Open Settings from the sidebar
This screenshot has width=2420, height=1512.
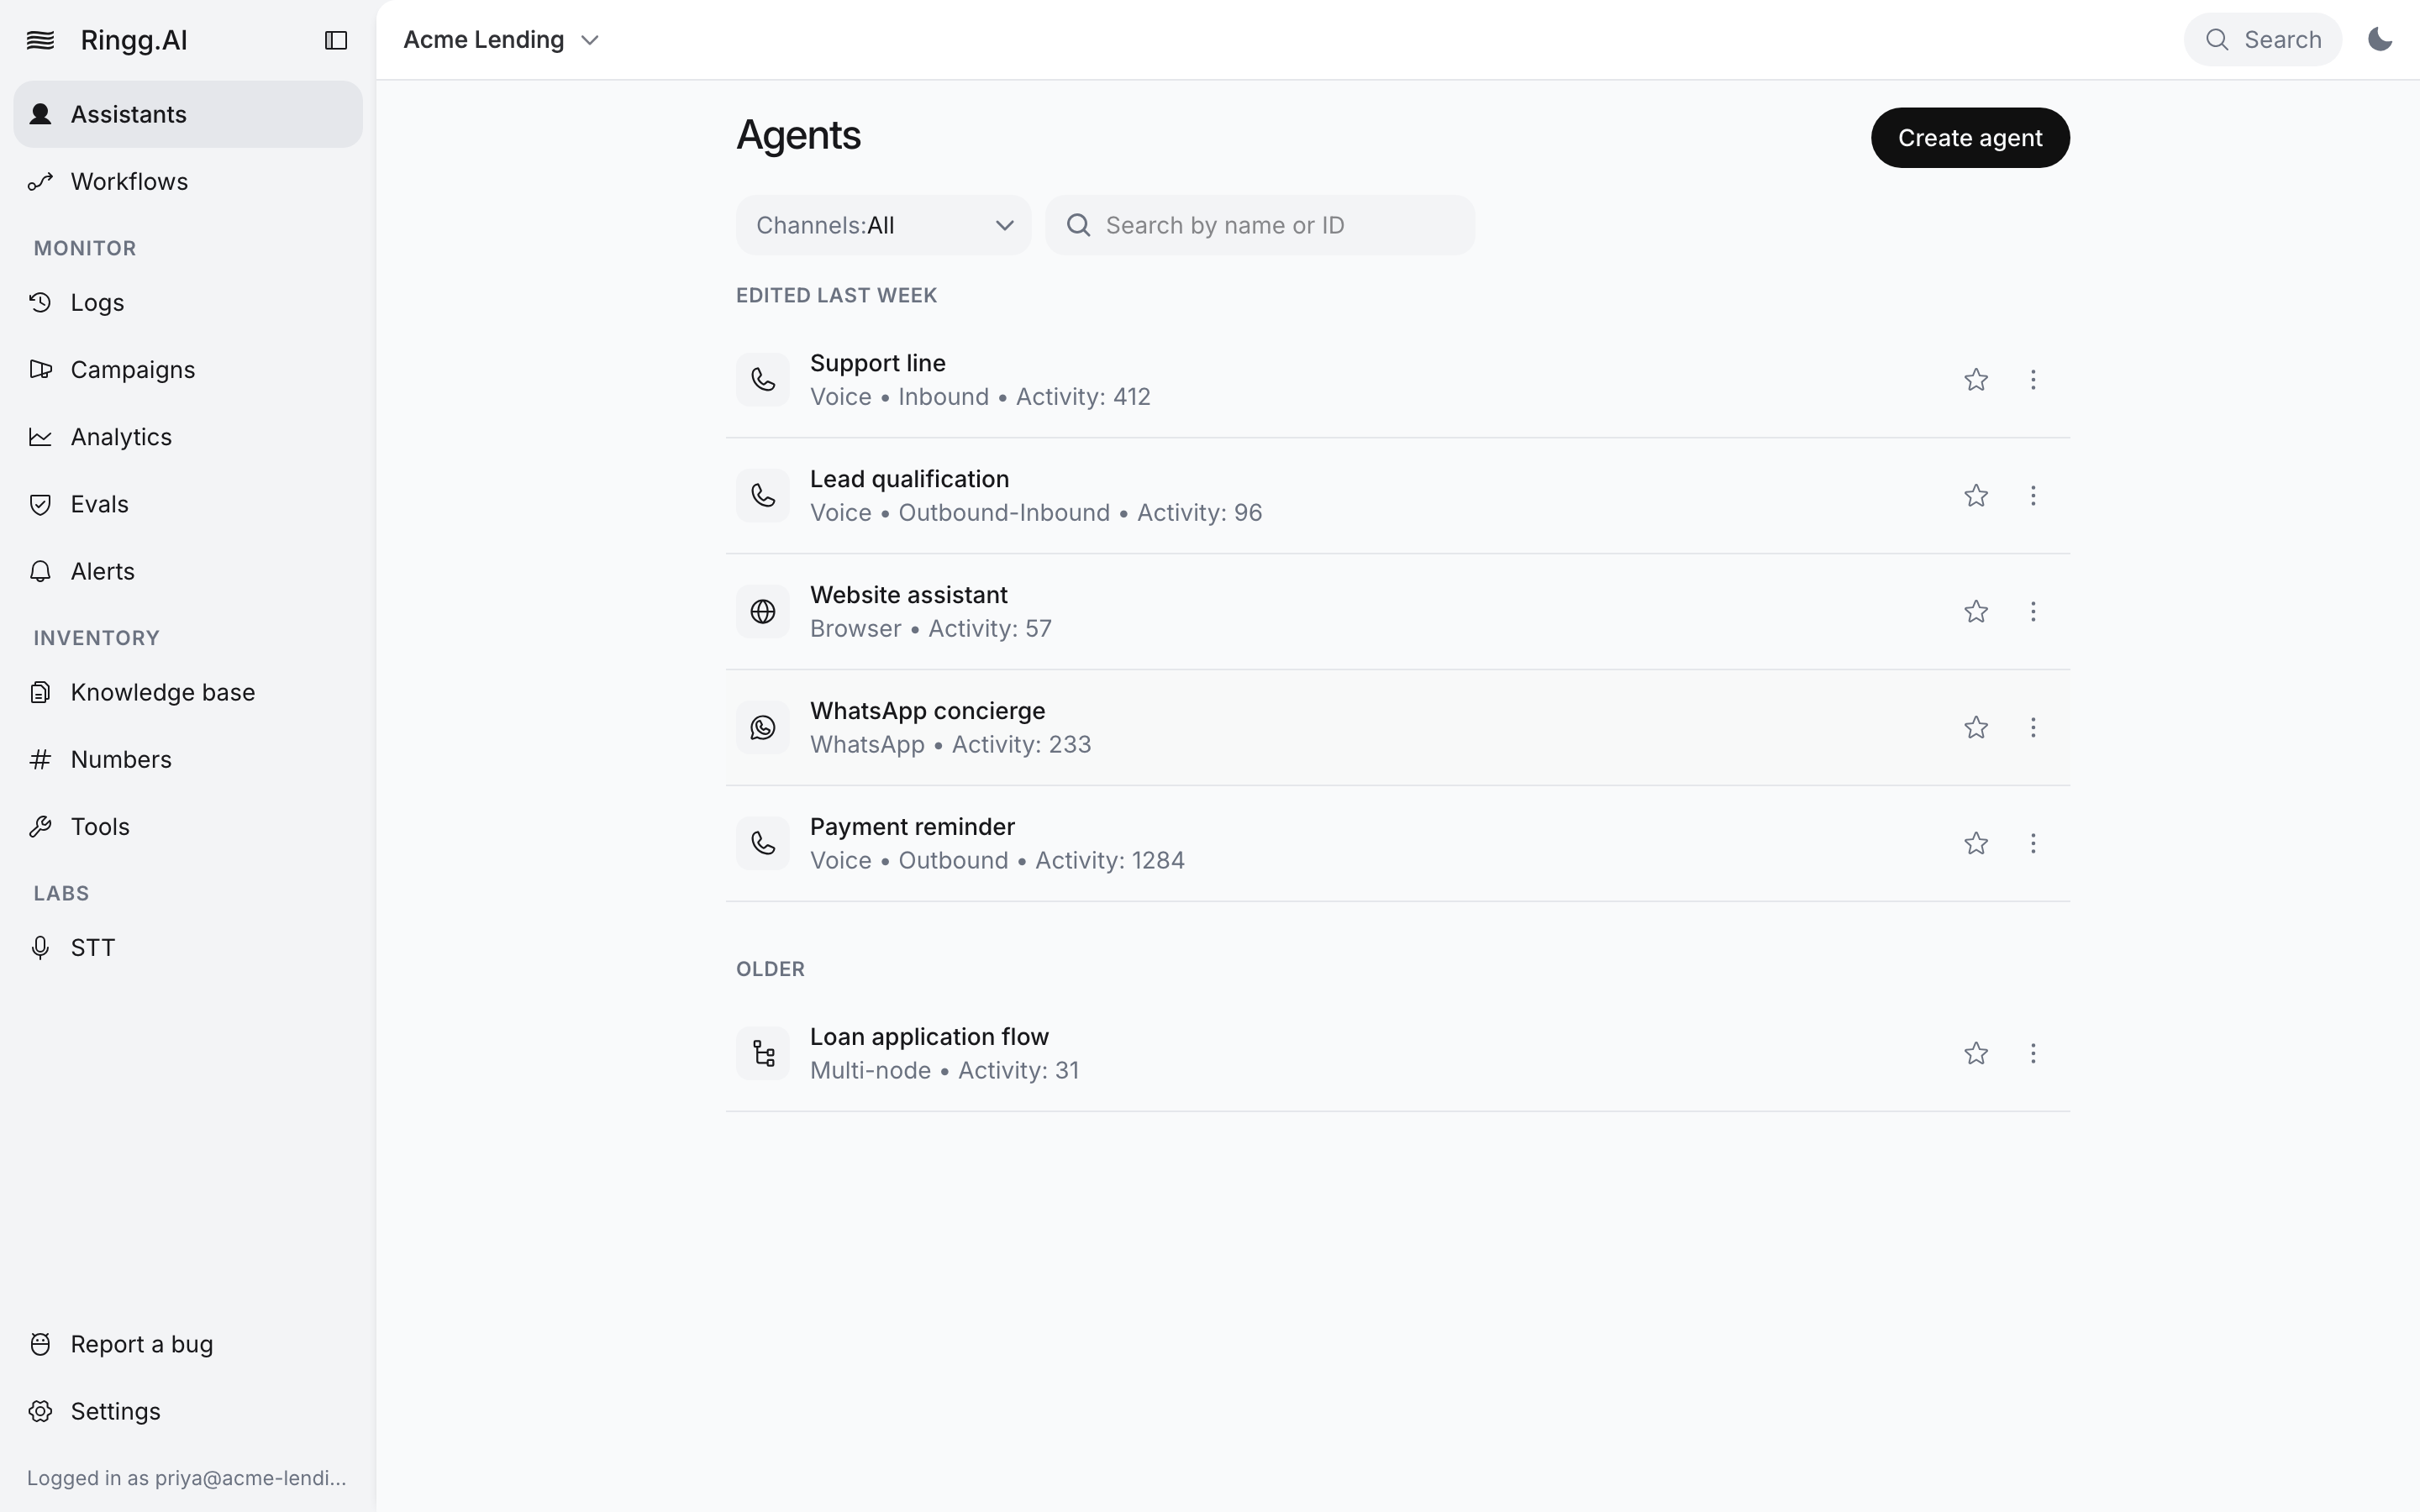(188, 1411)
